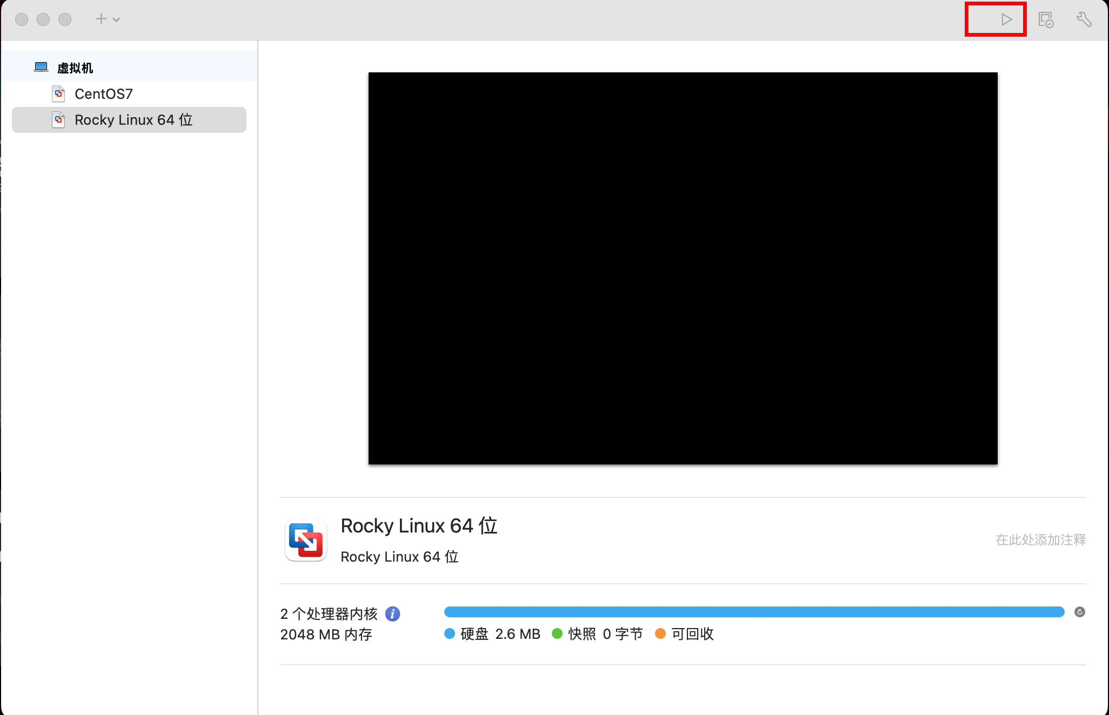Click the orange 可回收 legend dot
Viewport: 1109px width, 715px height.
pos(660,633)
